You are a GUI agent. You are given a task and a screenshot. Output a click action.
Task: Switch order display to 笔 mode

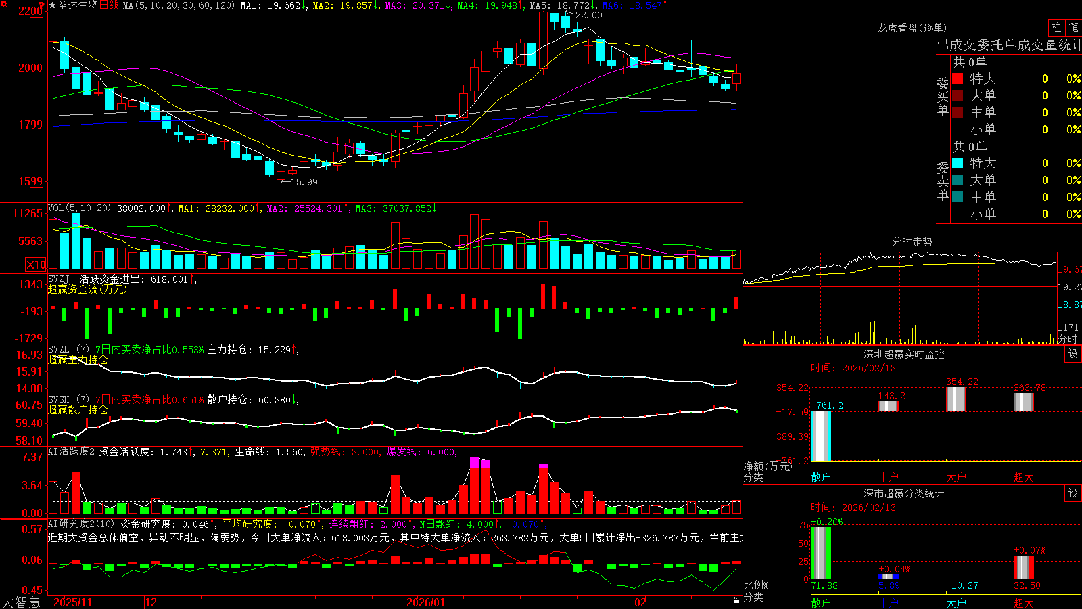(1073, 27)
